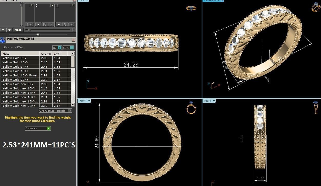
Task: Toggle the User library switch
Action: (68, 48)
